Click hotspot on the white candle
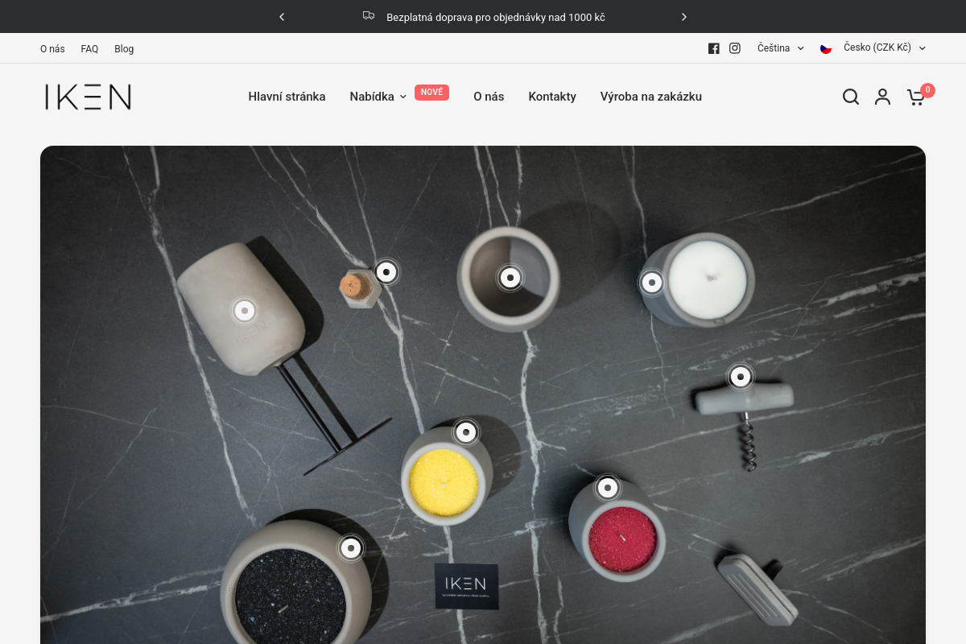 tap(652, 283)
